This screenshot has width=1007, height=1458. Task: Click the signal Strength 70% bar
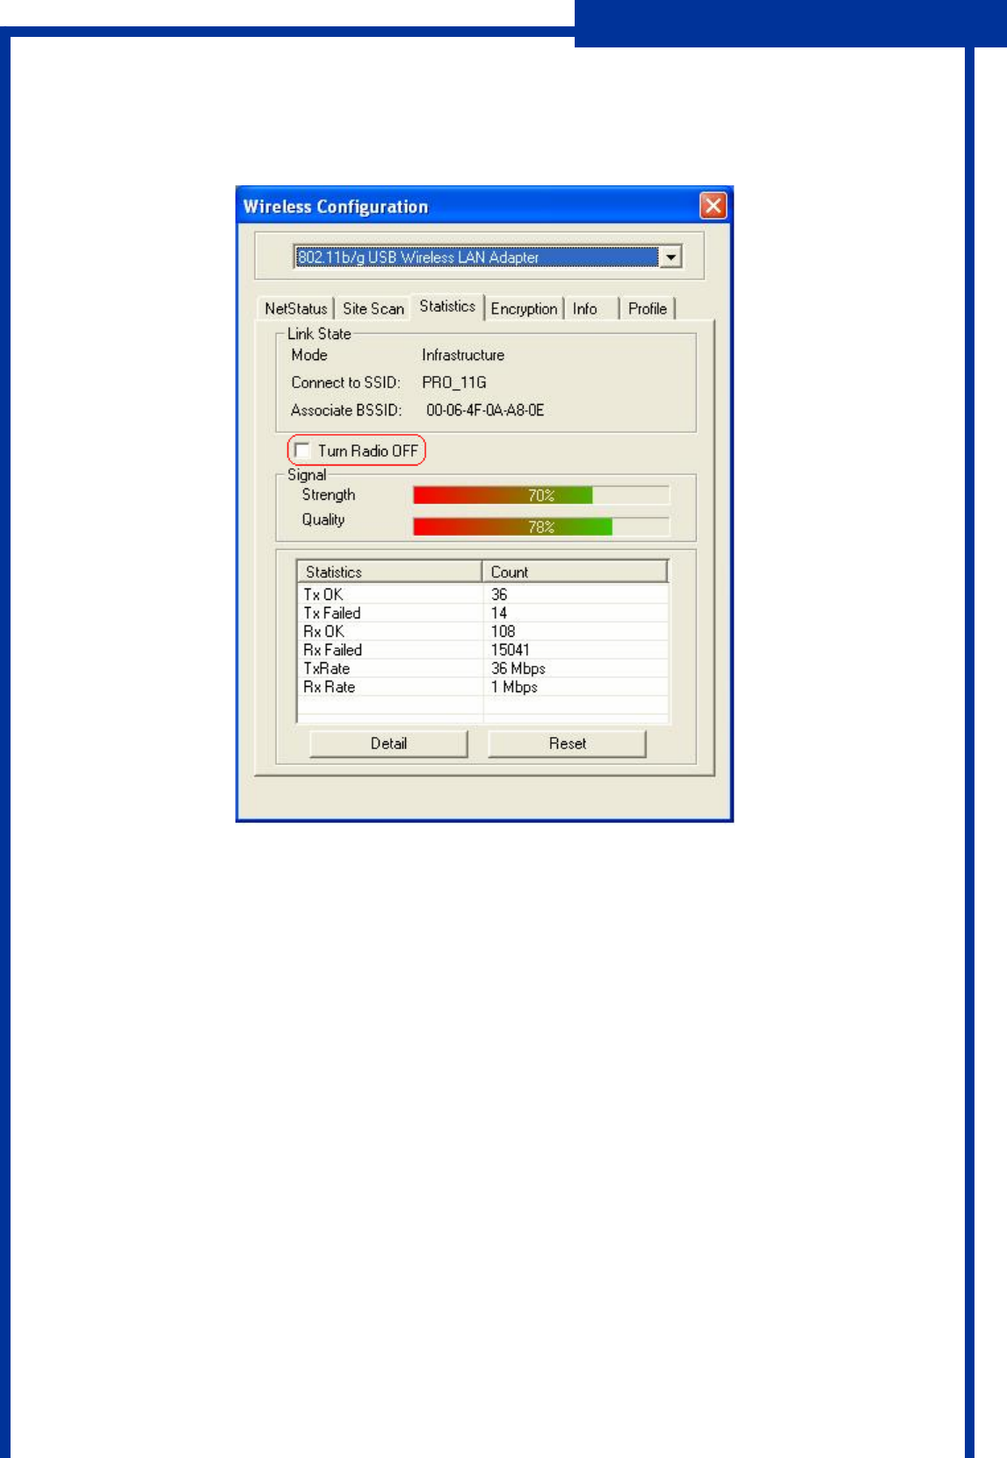(541, 495)
